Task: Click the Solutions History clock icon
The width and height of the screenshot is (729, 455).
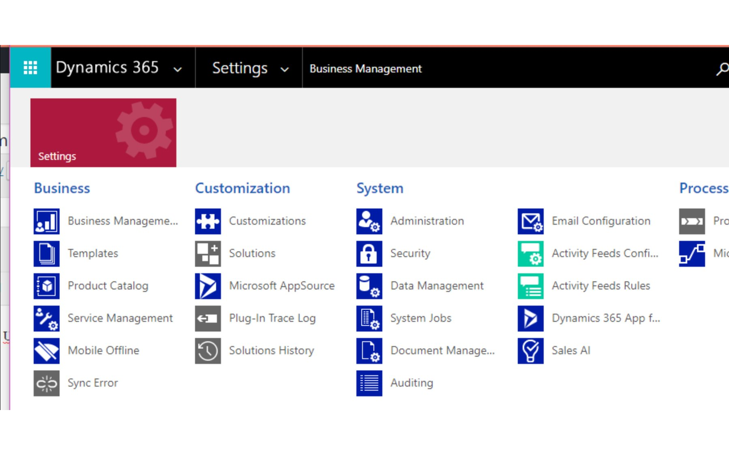Action: pyautogui.click(x=208, y=351)
